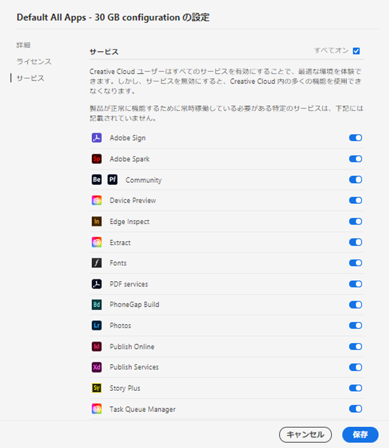Disable the Publish Online toggle
The image size is (389, 448).
pyautogui.click(x=355, y=346)
